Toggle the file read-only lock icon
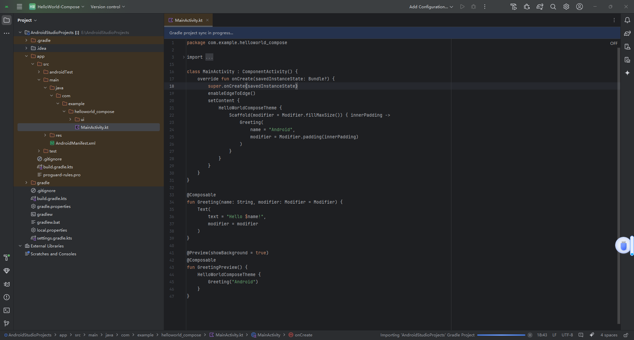The image size is (634, 340). point(626,335)
